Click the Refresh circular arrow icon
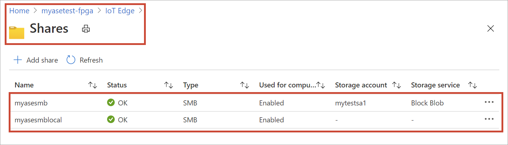508x145 pixels. click(x=71, y=60)
